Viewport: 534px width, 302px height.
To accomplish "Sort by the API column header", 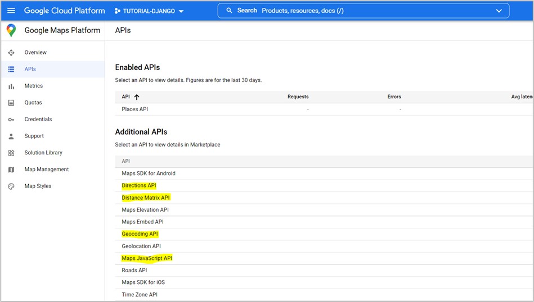I will (125, 97).
